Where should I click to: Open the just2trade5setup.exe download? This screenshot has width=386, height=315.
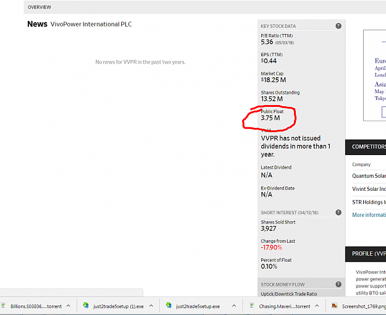pyautogui.click(x=198, y=306)
